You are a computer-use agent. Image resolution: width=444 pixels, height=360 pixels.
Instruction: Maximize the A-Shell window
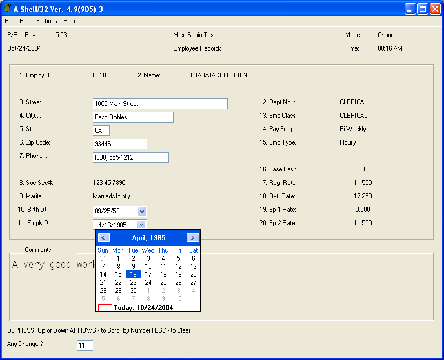[423, 9]
